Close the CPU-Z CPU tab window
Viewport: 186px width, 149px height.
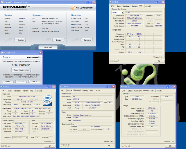click(x=54, y=87)
